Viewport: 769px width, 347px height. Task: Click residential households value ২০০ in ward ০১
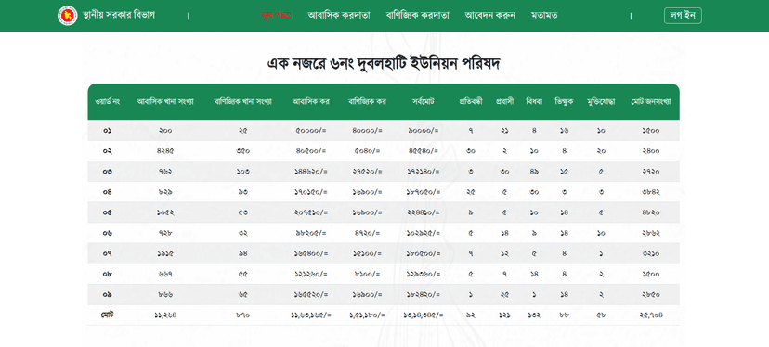tap(165, 131)
